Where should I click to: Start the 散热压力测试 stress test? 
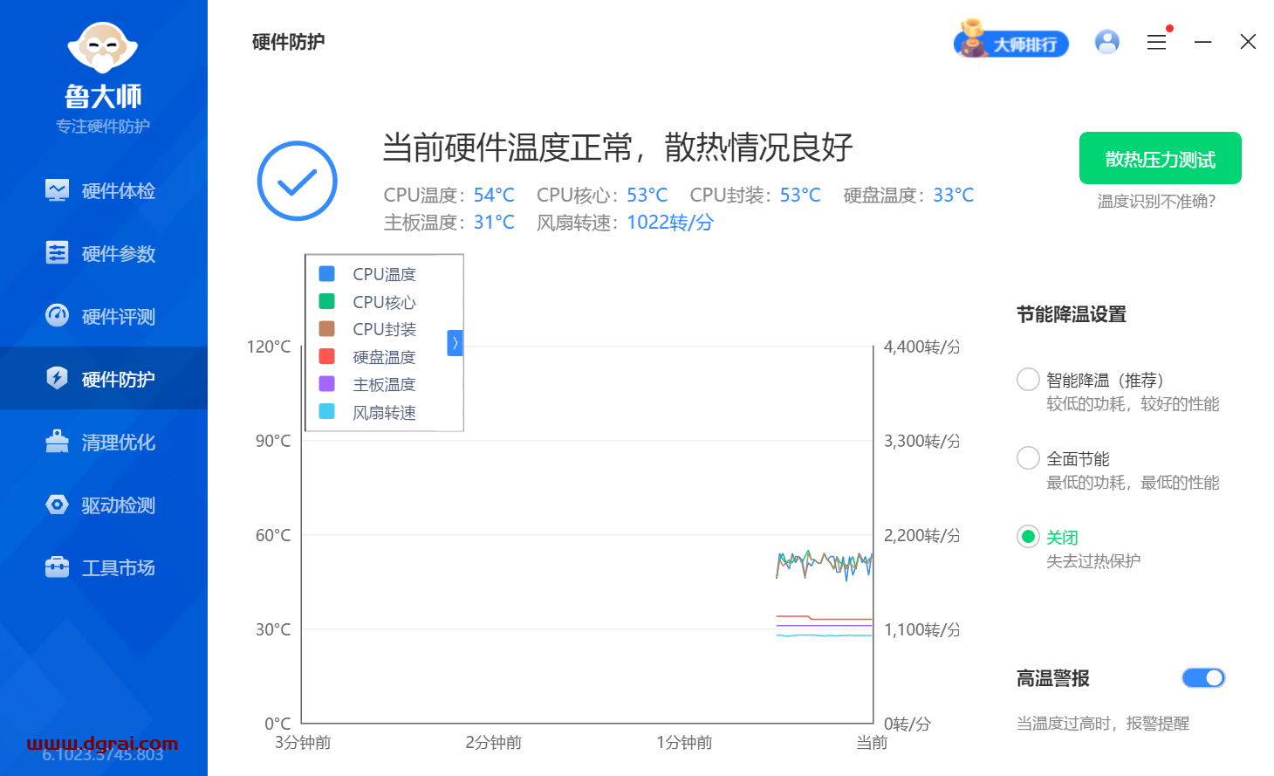pyautogui.click(x=1160, y=158)
